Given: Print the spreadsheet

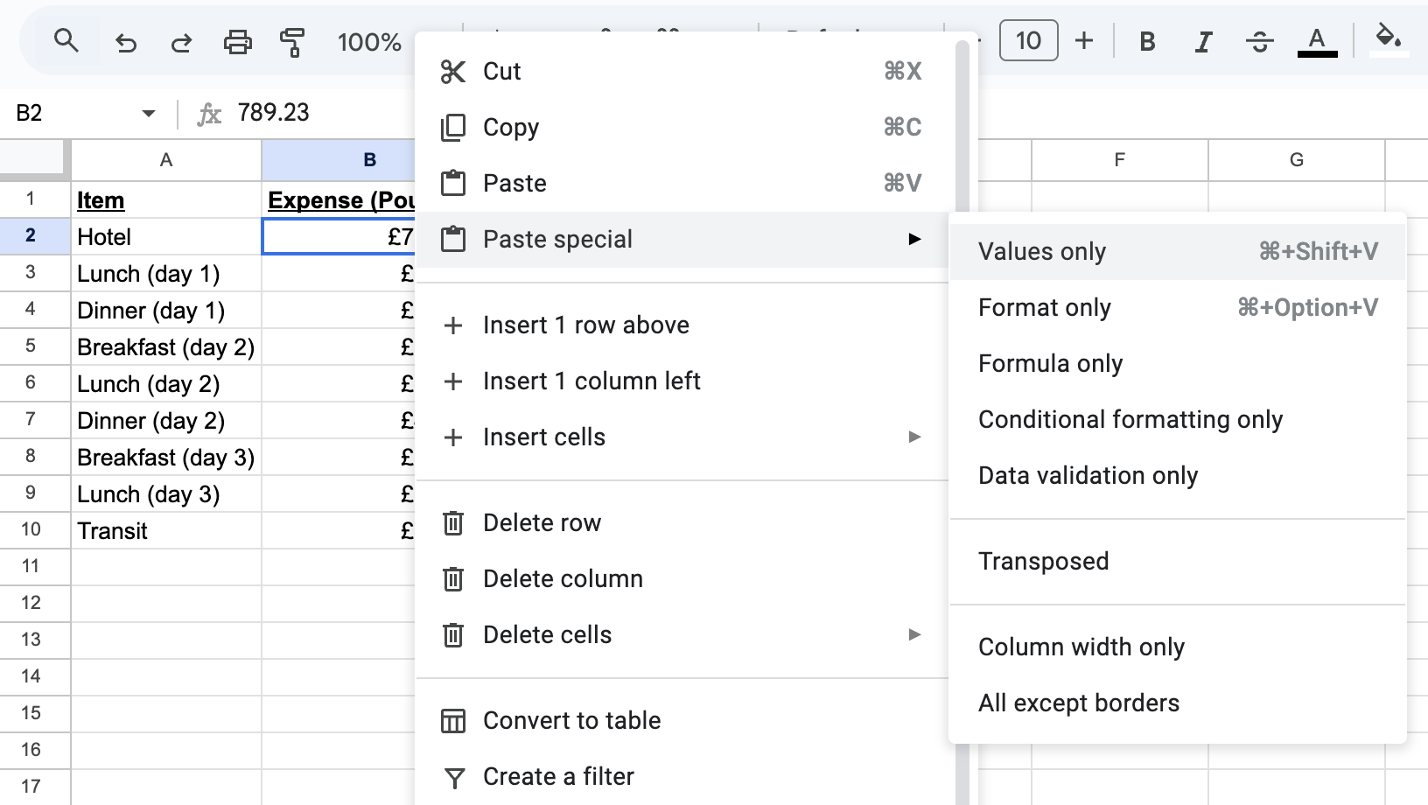Looking at the screenshot, I should coord(237,42).
